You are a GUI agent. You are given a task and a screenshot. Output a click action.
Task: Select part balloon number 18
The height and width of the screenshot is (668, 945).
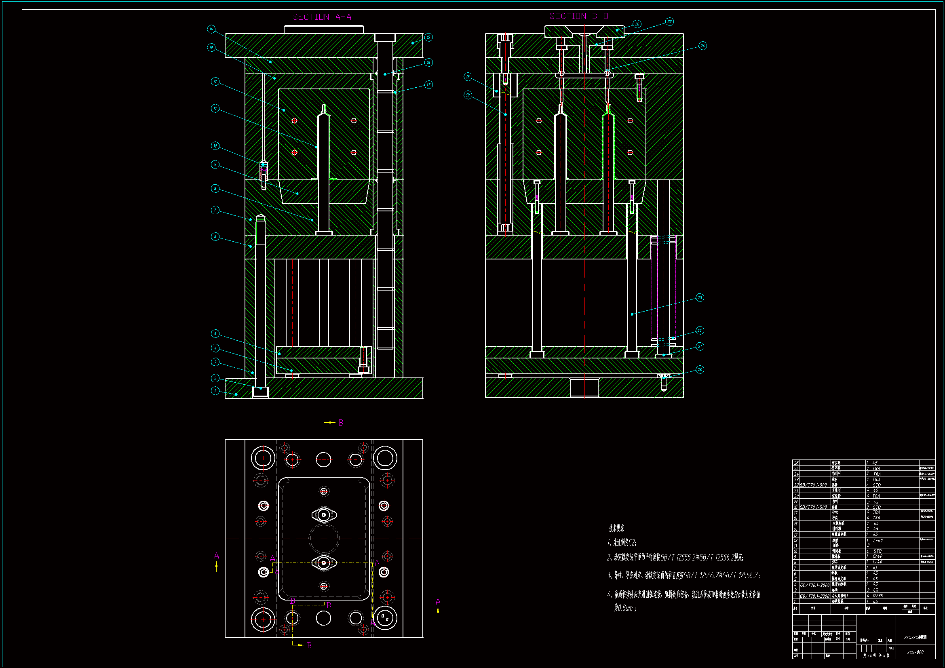(468, 76)
